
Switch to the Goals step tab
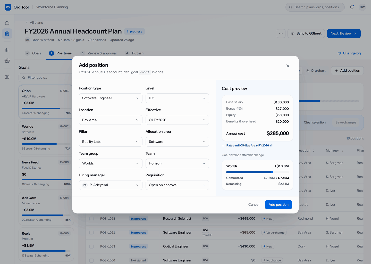[33, 53]
